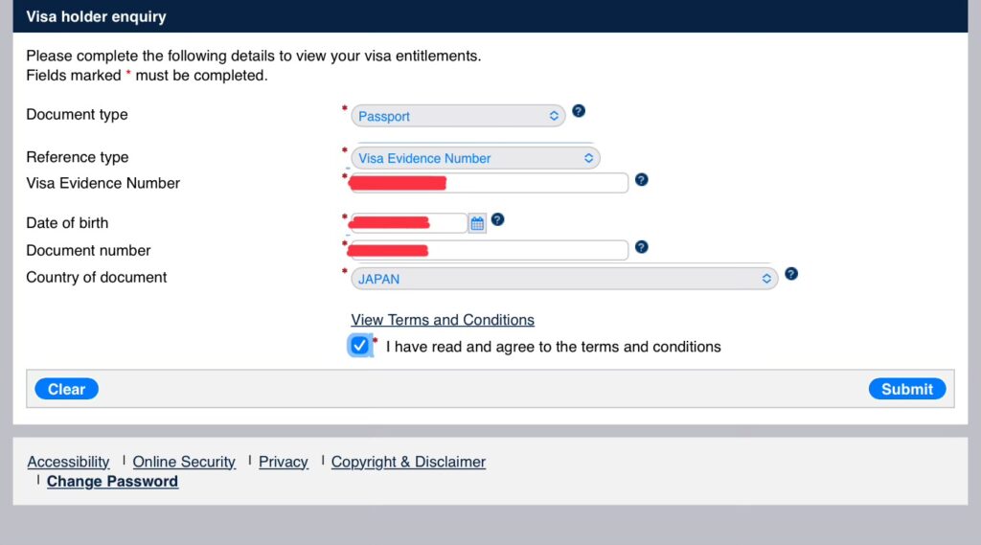Show help for the Document number field
Image resolution: width=981 pixels, height=545 pixels.
[x=642, y=247]
